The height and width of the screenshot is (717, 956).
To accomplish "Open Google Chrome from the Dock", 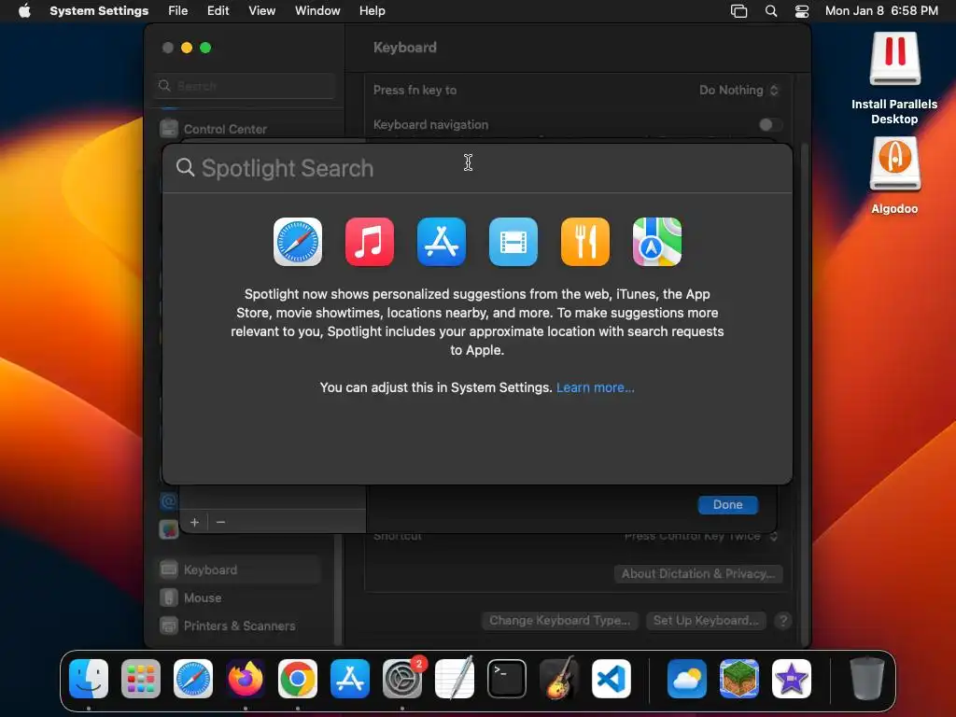I will point(298,679).
